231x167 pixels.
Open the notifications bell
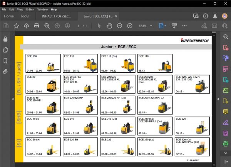tap(215, 16)
